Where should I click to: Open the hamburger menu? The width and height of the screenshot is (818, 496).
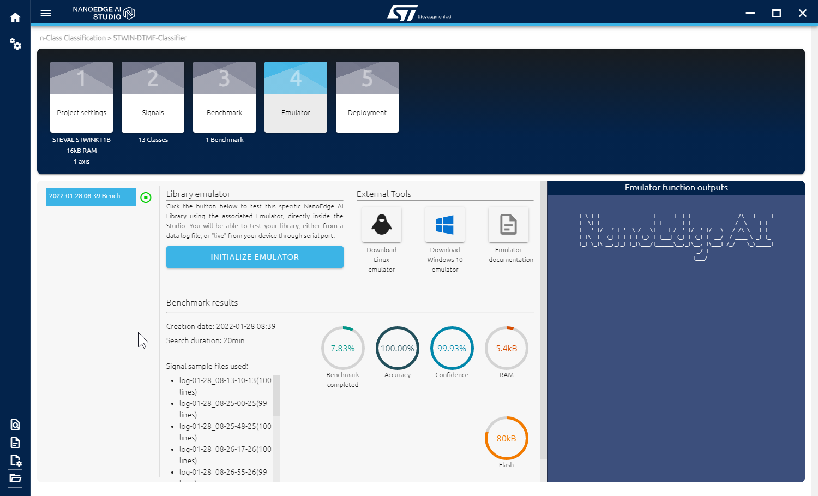tap(46, 13)
